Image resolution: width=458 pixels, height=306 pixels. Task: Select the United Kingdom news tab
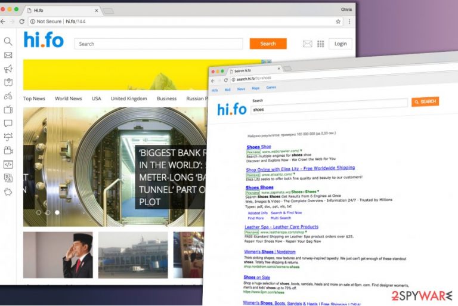click(129, 98)
